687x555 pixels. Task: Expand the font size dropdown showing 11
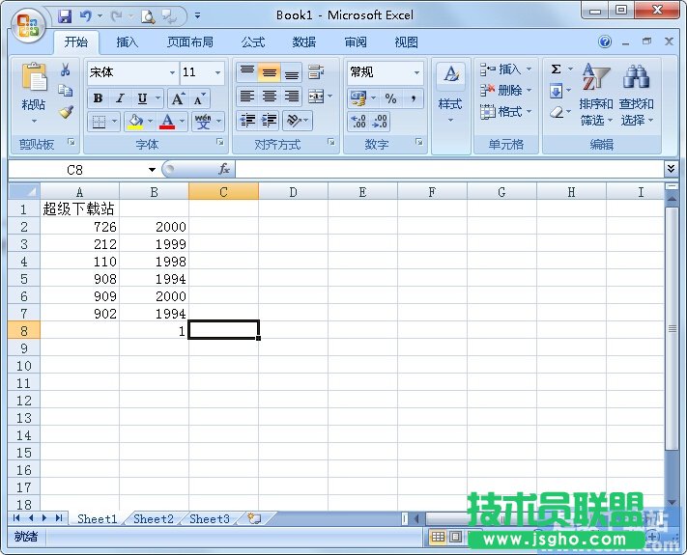218,72
